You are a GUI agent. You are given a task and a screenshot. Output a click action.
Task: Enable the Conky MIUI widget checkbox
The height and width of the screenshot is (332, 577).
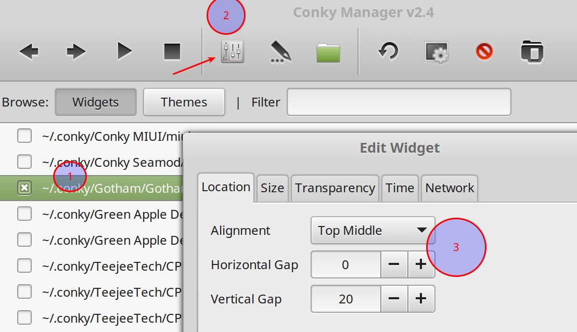[x=24, y=136]
